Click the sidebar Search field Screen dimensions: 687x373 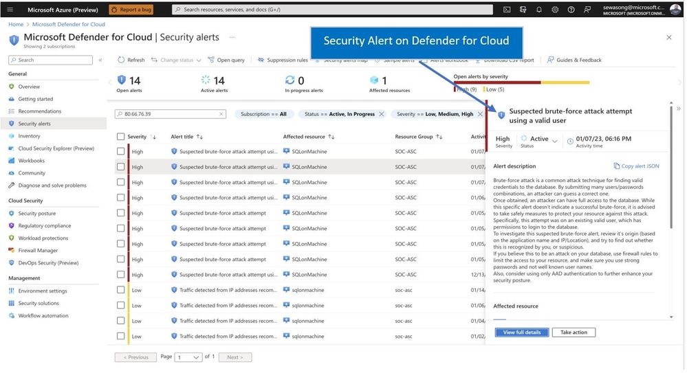50,60
